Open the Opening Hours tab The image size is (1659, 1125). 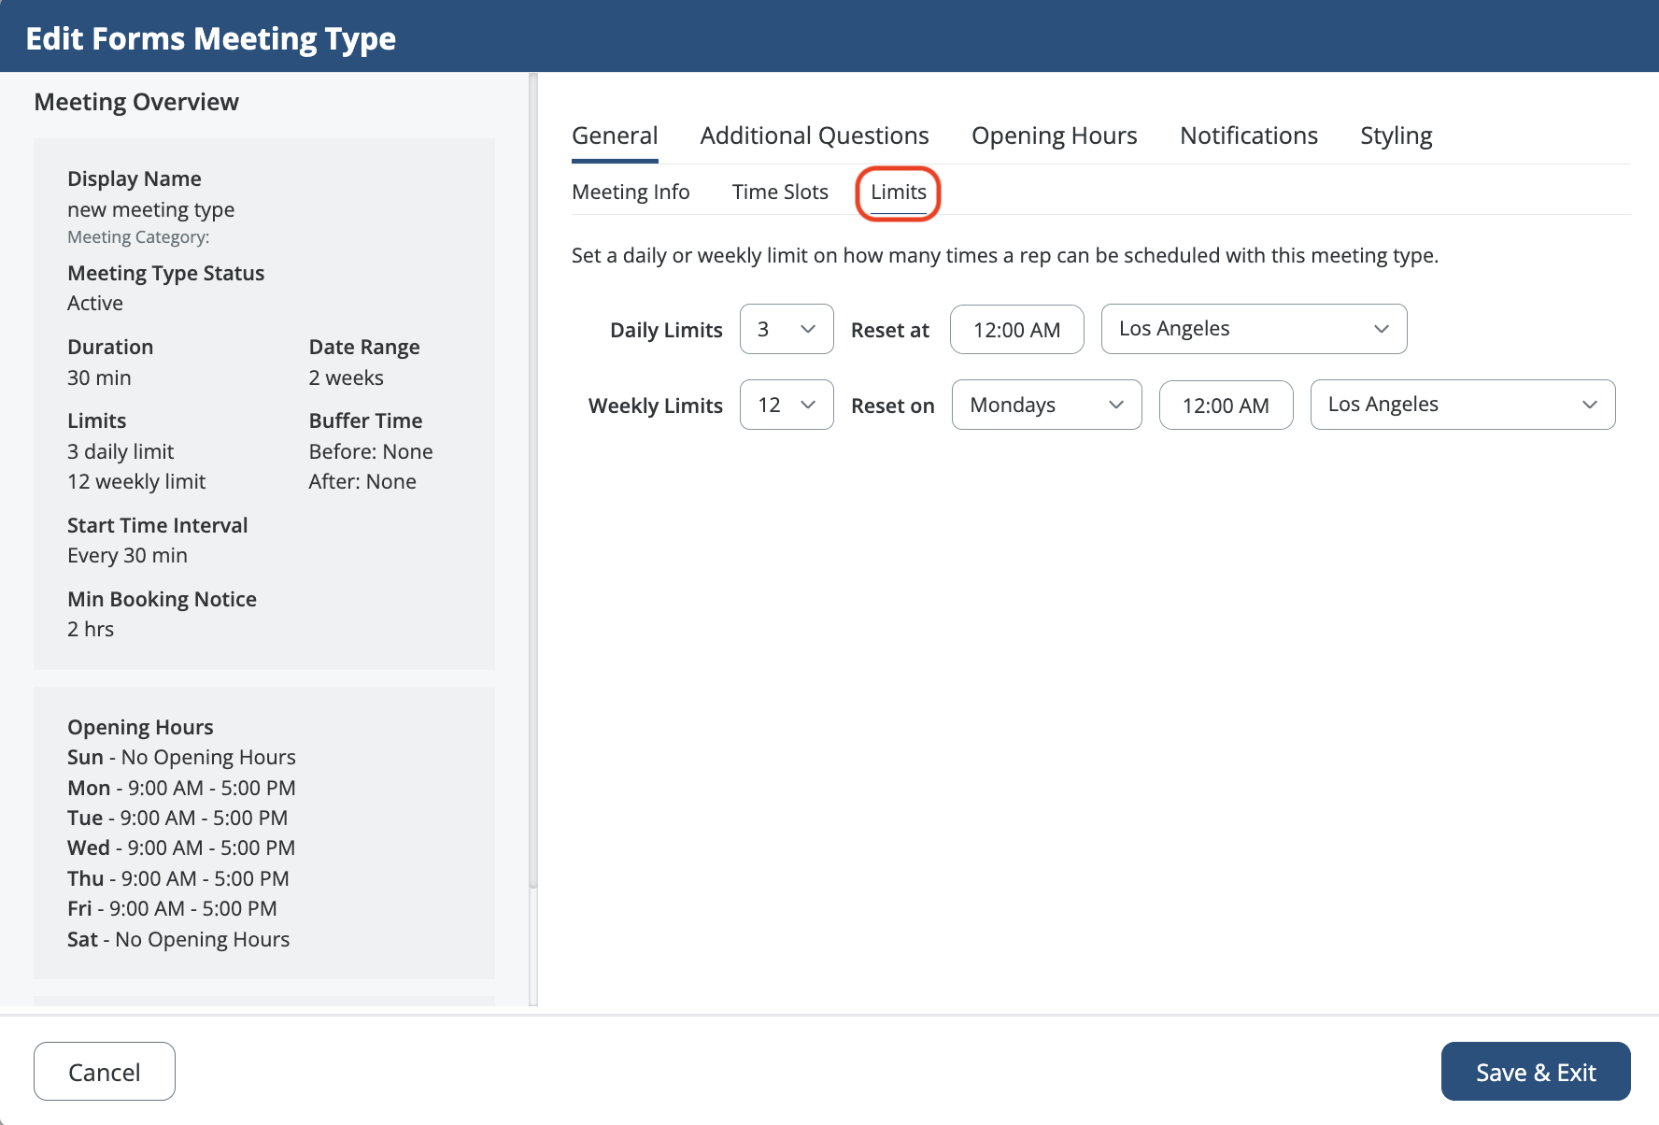pyautogui.click(x=1054, y=135)
